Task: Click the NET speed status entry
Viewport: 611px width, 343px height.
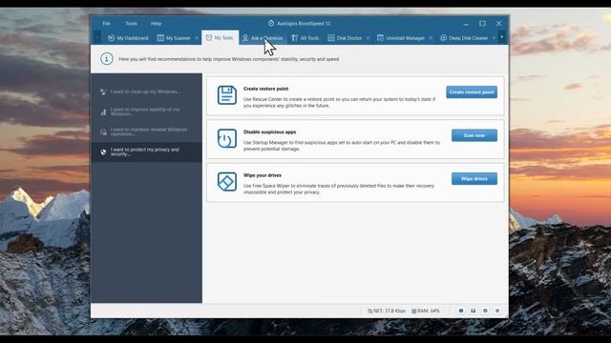Action: tap(387, 311)
